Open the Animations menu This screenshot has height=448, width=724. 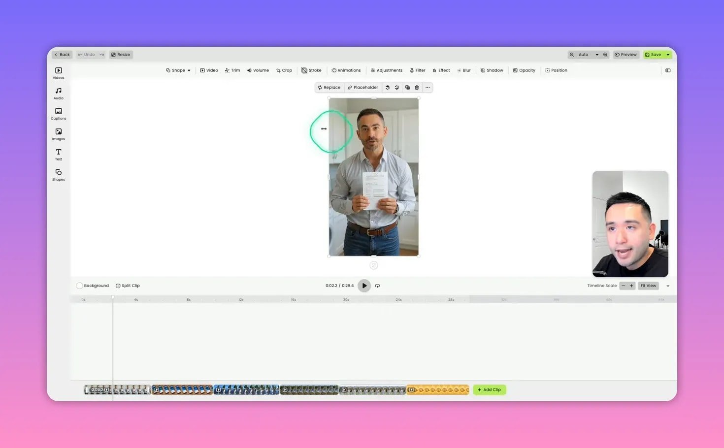346,70
